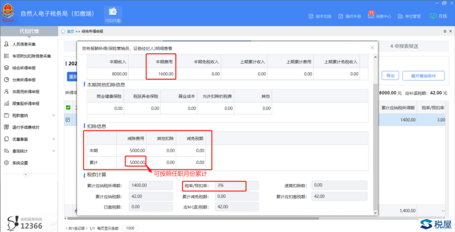
Task: Open 消息中心 with the notification badge
Action: (380, 16)
